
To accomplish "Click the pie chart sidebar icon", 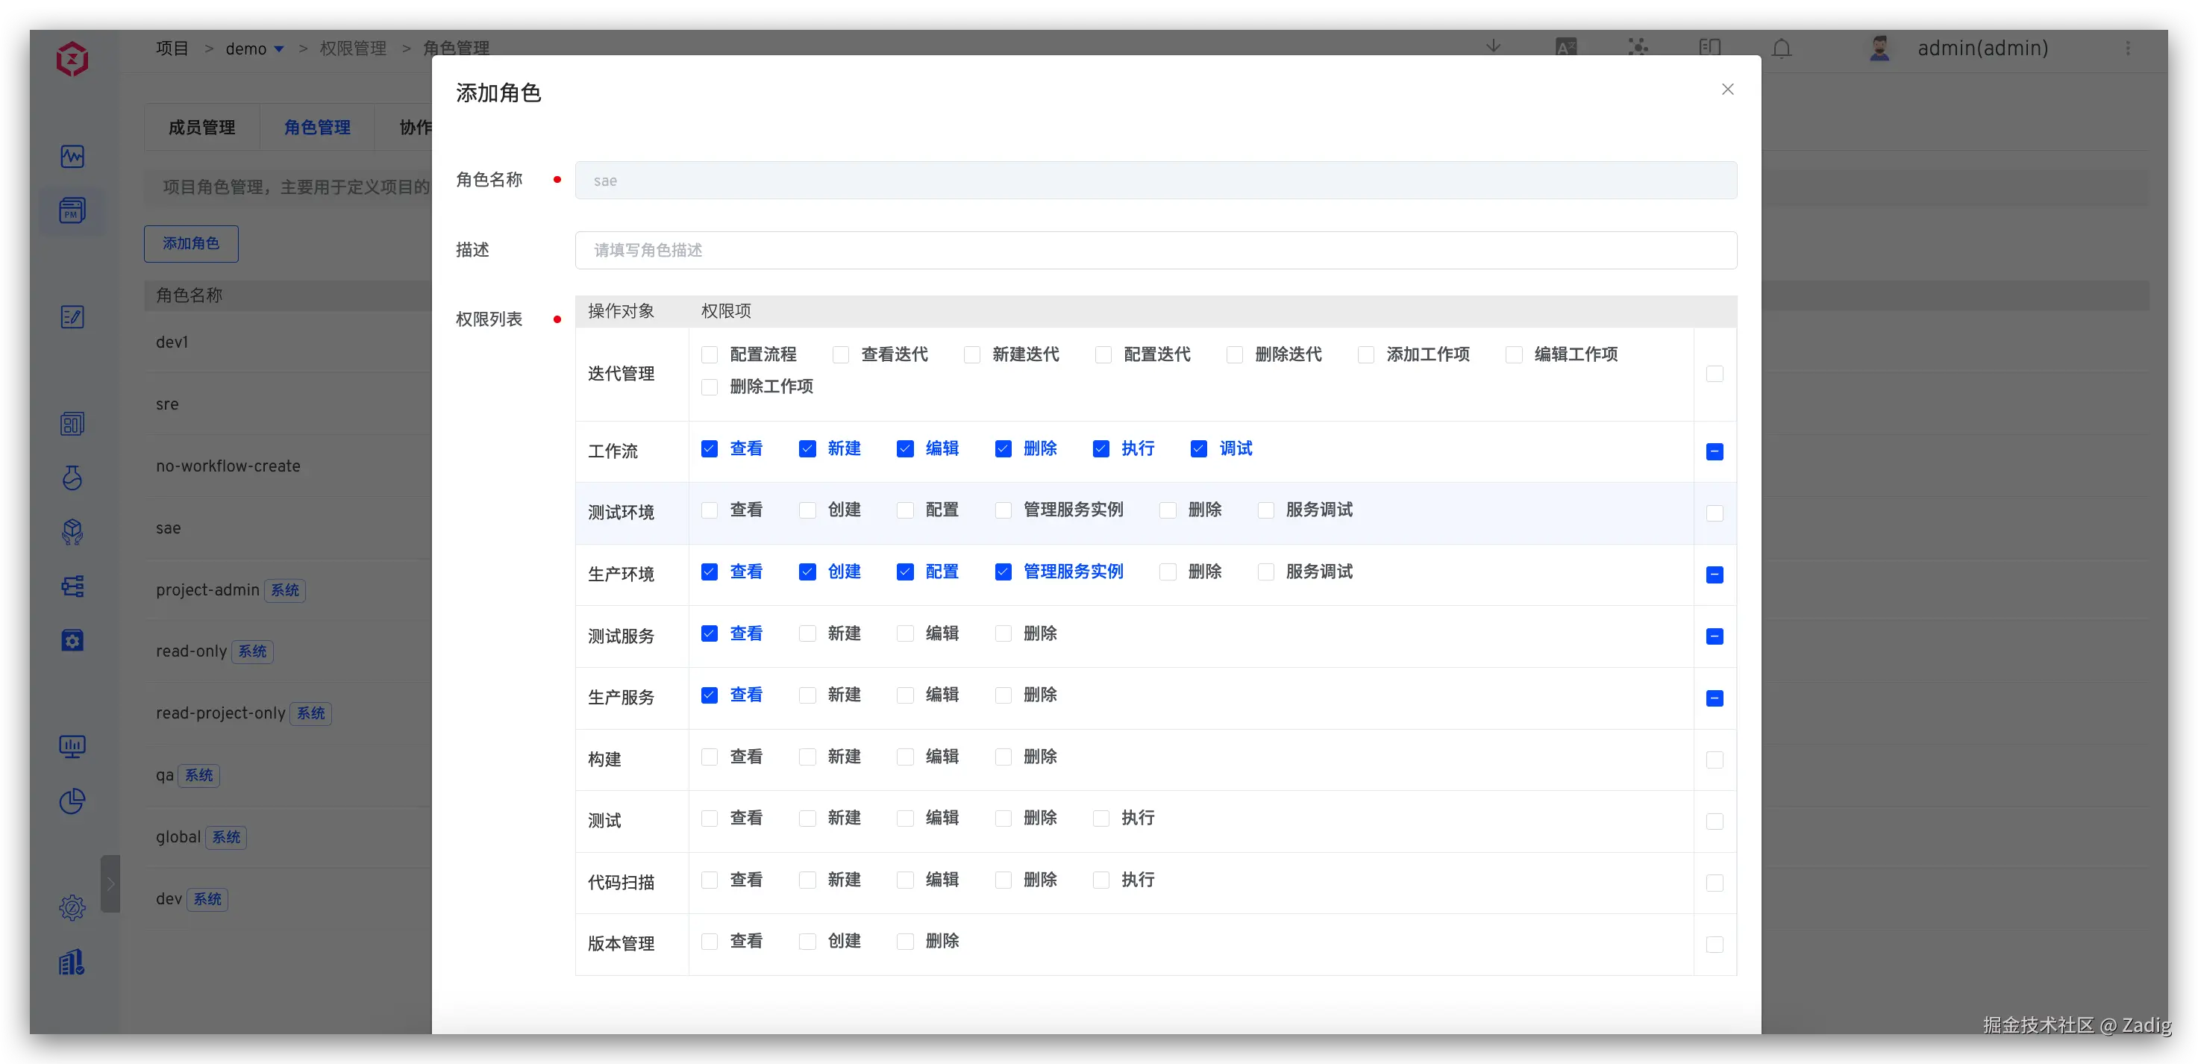I will click(x=72, y=801).
